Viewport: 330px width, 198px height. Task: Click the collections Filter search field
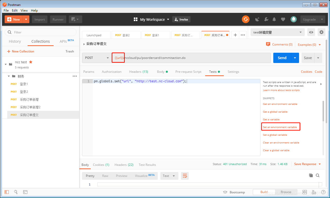coord(41,32)
